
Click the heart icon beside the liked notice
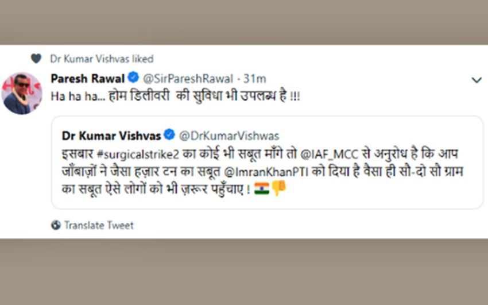(36, 59)
